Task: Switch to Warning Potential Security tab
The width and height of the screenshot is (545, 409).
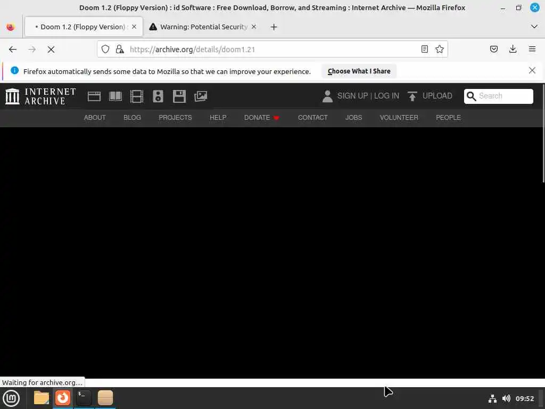Action: pos(203,27)
